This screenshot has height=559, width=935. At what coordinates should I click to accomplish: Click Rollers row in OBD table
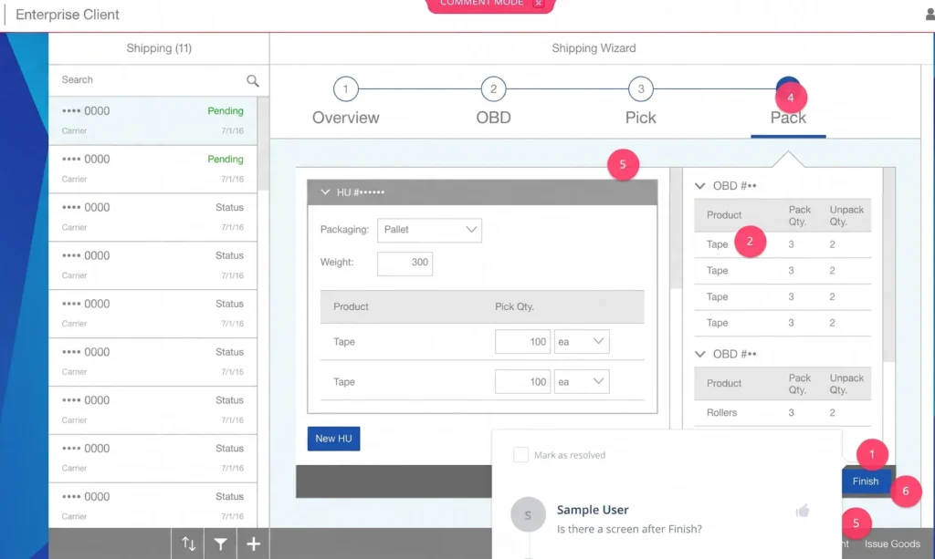coord(783,412)
